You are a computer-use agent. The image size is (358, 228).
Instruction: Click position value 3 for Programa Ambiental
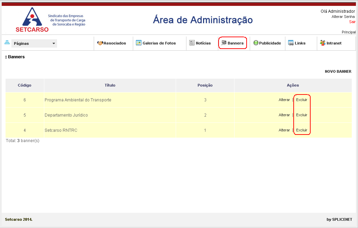[205, 100]
